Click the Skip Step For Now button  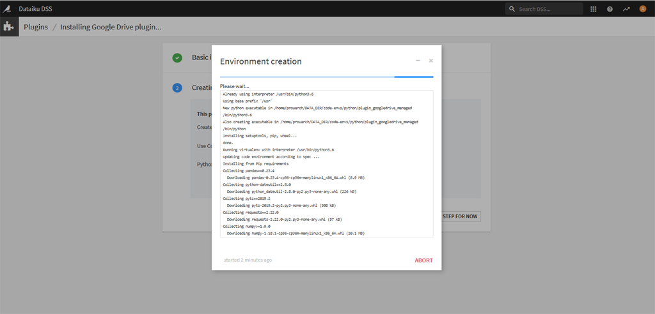[461, 216]
